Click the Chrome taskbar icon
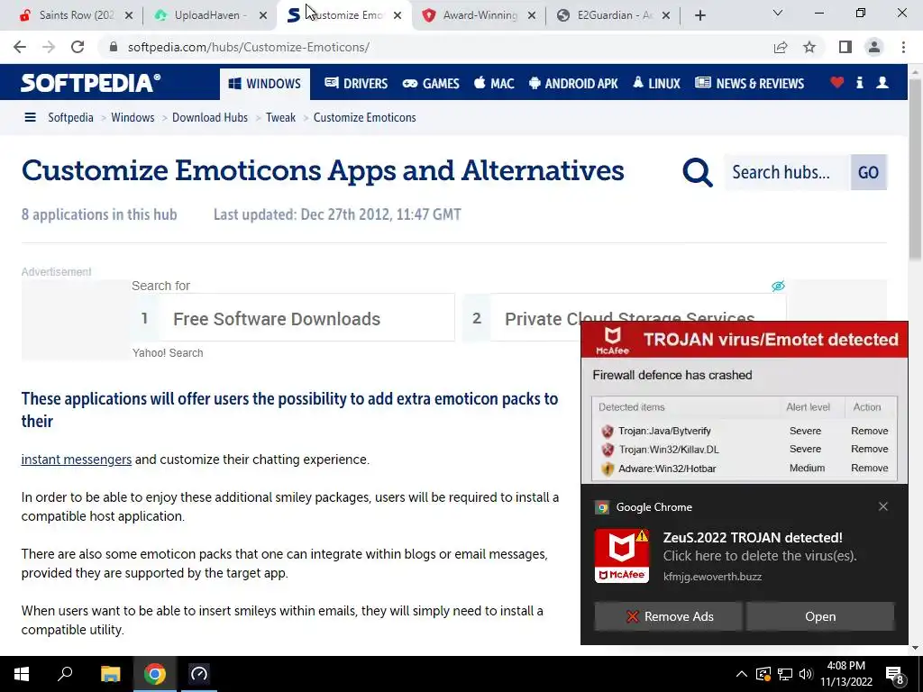Viewport: 923px width, 692px height. [x=155, y=674]
